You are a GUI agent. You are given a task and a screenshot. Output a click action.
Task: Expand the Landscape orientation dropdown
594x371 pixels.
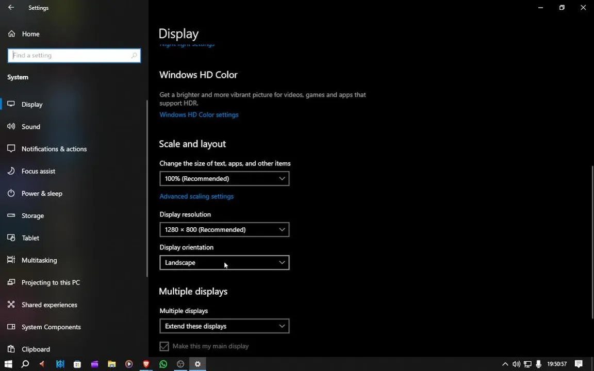coord(224,262)
